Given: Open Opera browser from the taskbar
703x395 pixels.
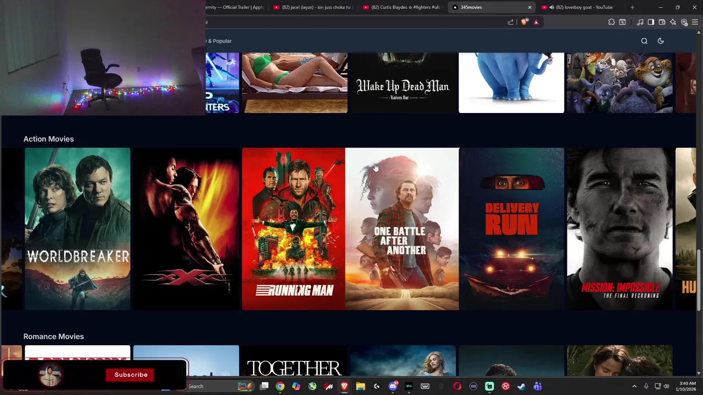Looking at the screenshot, I should point(457,386).
